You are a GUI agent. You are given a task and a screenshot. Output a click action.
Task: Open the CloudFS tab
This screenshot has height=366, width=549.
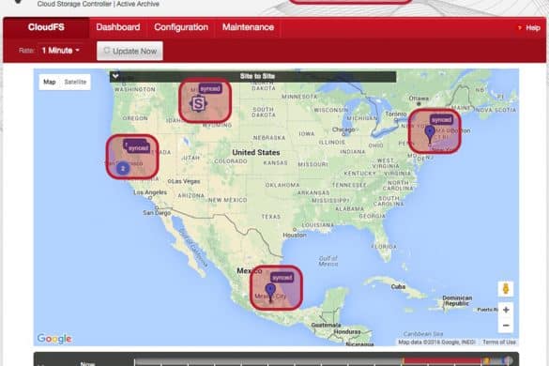(x=46, y=27)
